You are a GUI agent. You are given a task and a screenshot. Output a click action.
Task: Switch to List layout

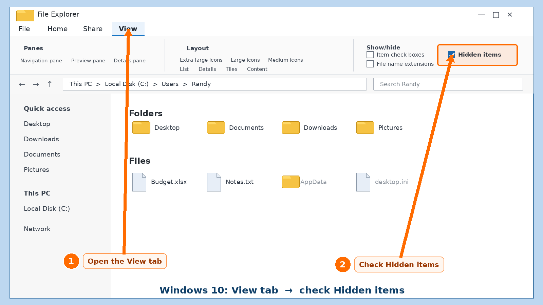click(184, 69)
